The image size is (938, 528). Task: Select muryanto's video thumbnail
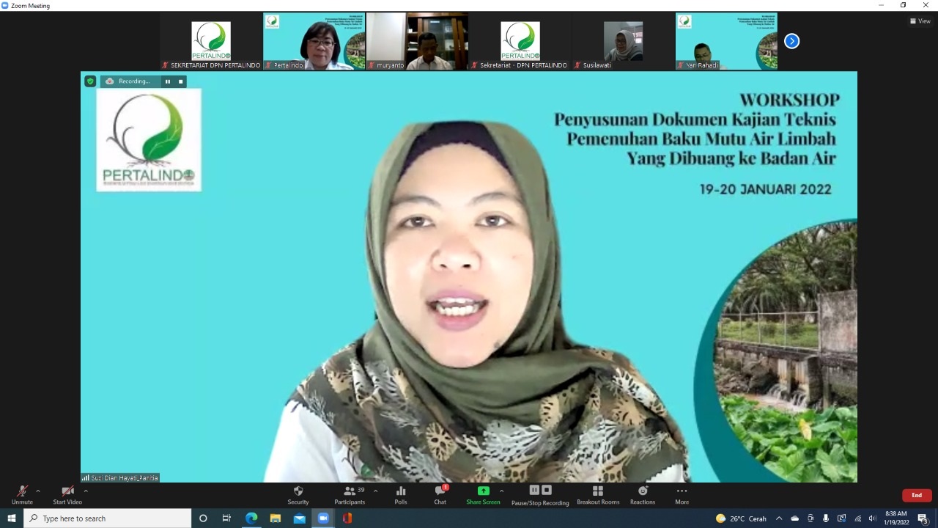[x=417, y=41]
